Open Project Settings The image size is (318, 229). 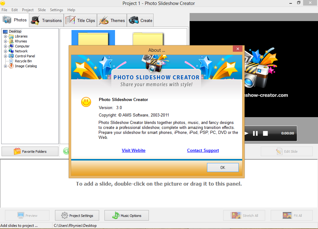(x=77, y=215)
